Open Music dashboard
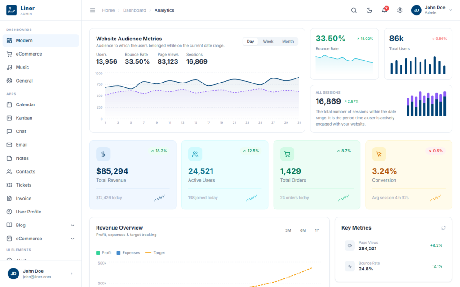 (x=41, y=67)
